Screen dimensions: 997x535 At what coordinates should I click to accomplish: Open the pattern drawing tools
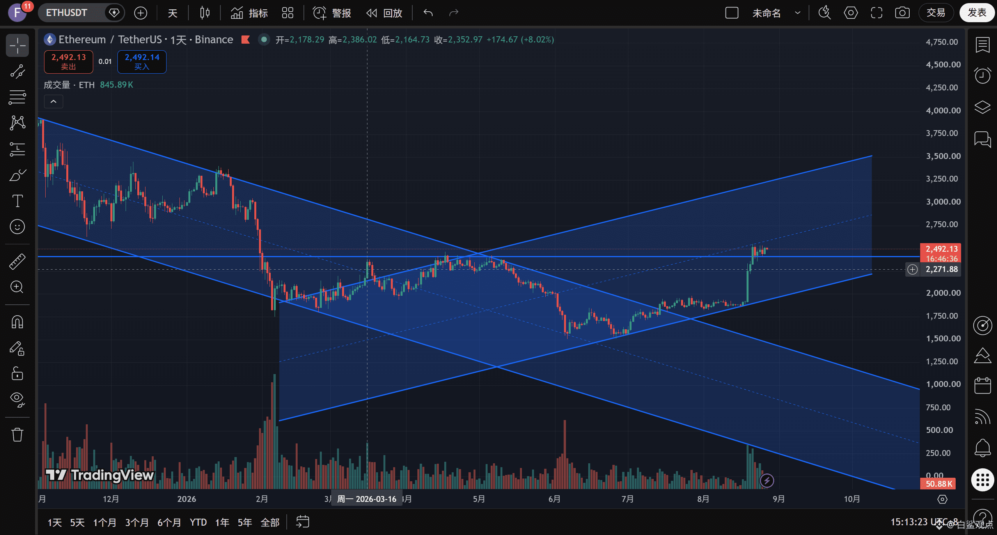tap(17, 123)
